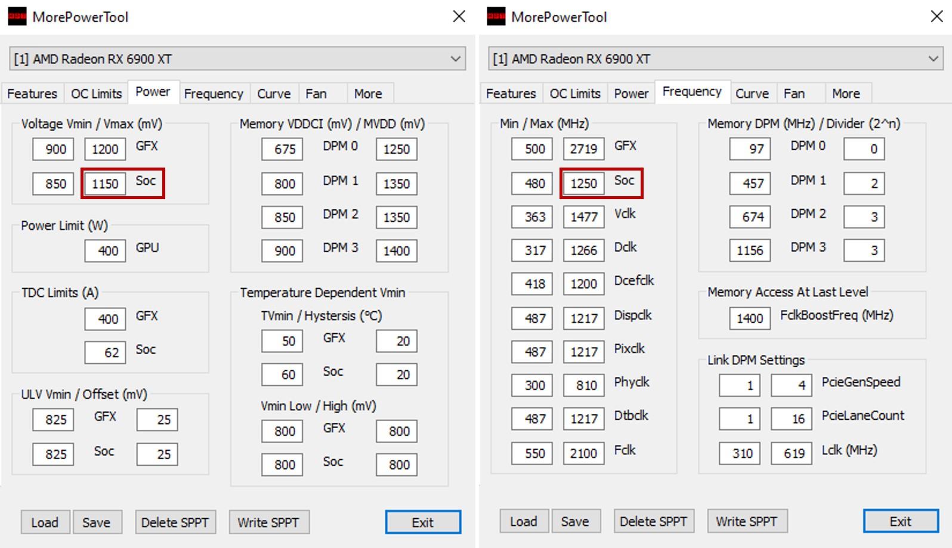Click DPM 0 MVDD field 1250
This screenshot has width=952, height=548.
pyautogui.click(x=397, y=149)
